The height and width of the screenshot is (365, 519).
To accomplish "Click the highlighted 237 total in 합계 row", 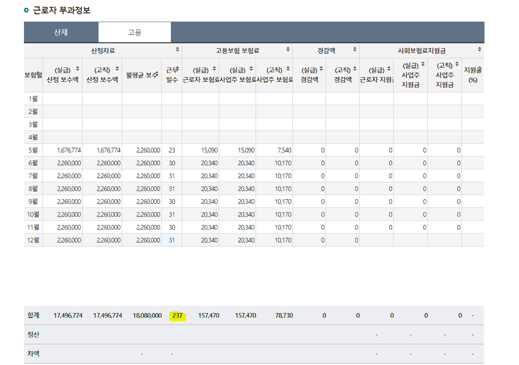I will (177, 315).
